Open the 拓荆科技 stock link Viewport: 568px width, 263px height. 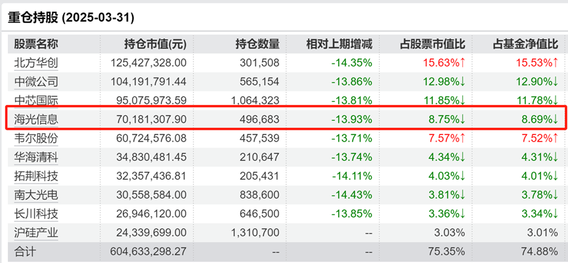36,176
